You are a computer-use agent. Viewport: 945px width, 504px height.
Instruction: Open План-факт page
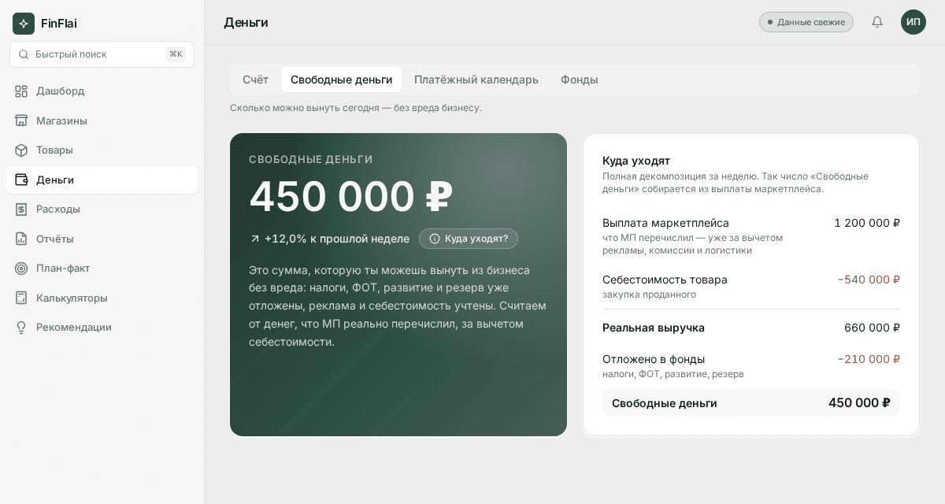click(x=102, y=269)
